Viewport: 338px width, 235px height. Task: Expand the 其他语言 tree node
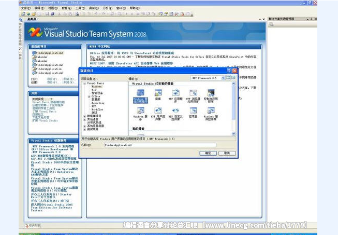85,119
